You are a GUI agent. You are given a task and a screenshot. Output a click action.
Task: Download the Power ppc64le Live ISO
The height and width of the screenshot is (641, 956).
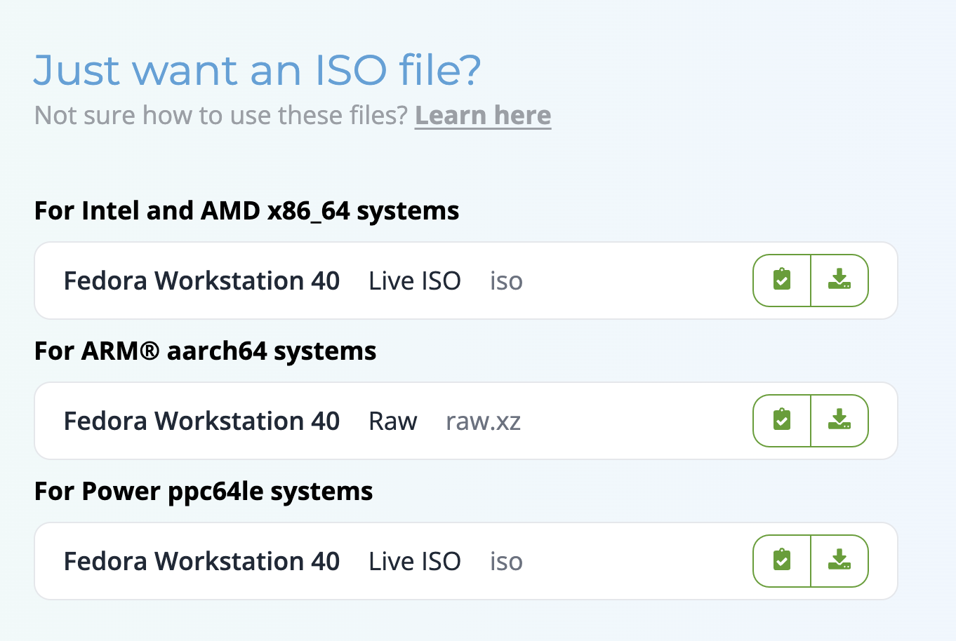(x=839, y=561)
